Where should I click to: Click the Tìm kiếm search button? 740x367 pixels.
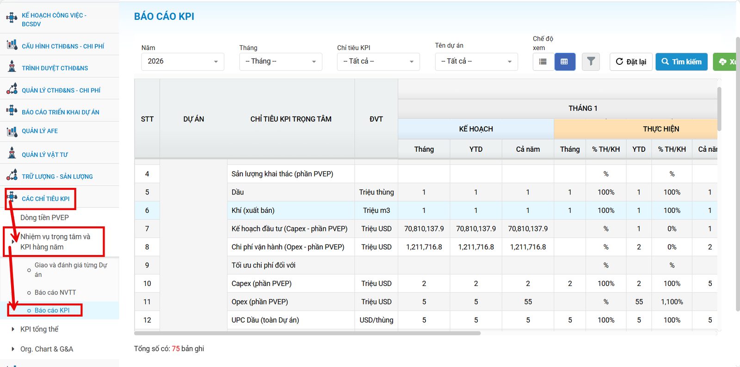[681, 62]
